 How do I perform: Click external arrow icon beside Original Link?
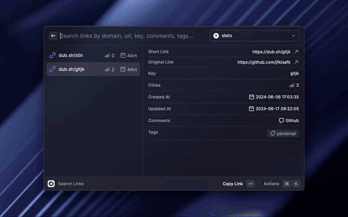coord(296,62)
